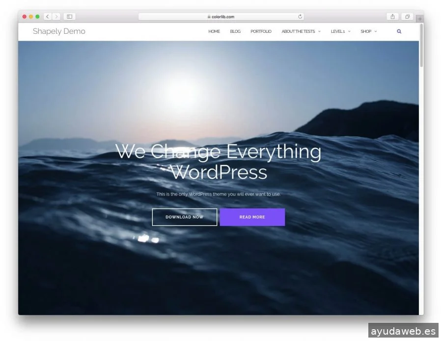Click the Safari forward arrow button
This screenshot has height=341, width=442.
click(56, 17)
